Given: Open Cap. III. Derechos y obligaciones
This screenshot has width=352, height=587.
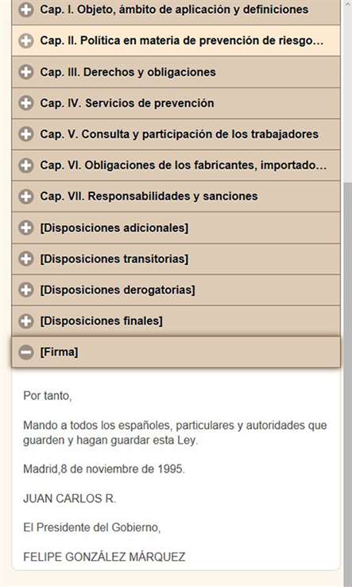Looking at the screenshot, I should point(176,72).
